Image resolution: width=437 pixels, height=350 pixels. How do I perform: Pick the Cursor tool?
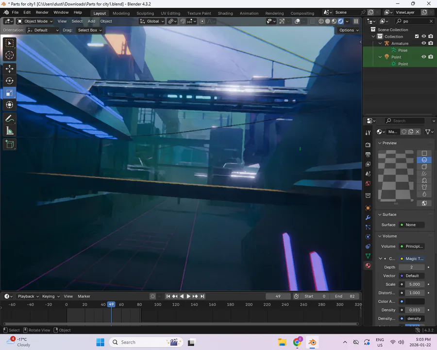(9, 55)
